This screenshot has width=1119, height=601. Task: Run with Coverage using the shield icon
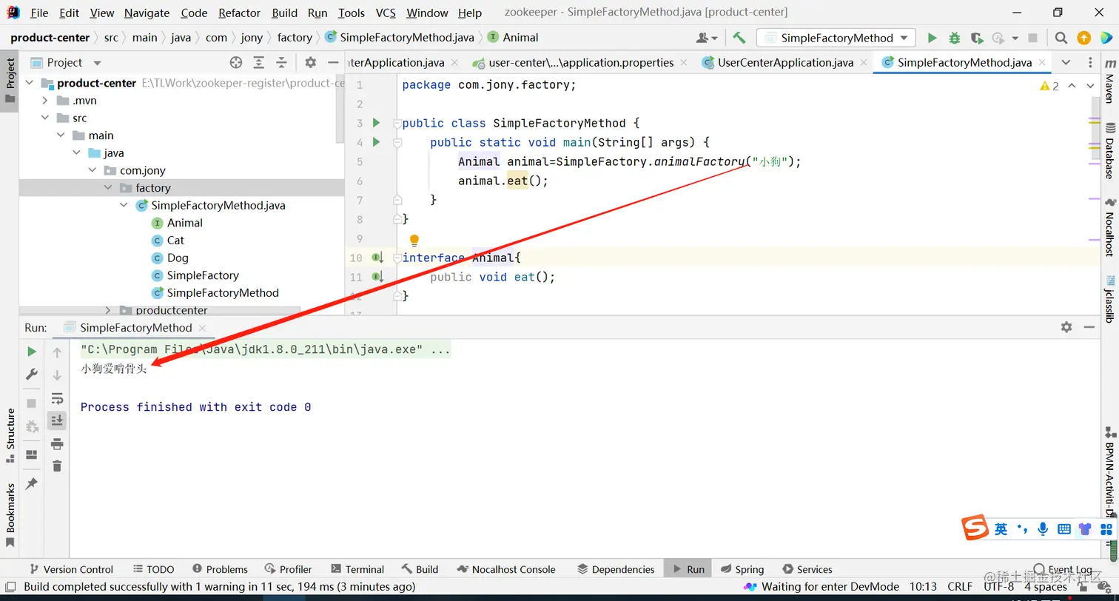coord(976,38)
